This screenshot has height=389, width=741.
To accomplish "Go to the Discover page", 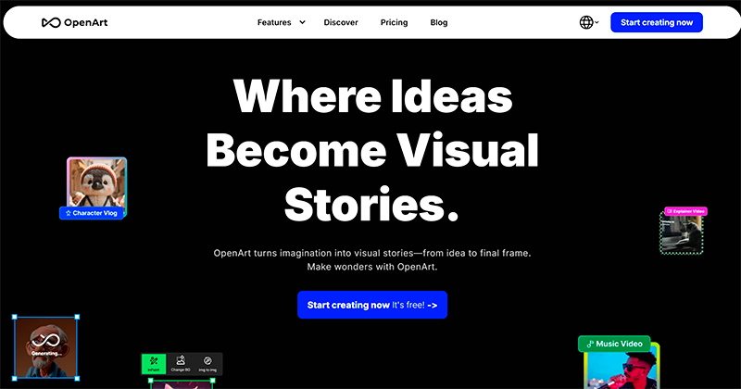I will click(341, 22).
